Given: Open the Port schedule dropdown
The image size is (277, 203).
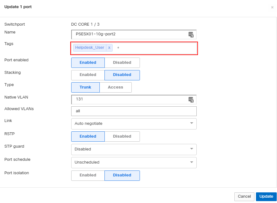Looking at the screenshot, I should [x=134, y=162].
